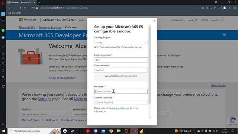Click the site security padlock icon

pos(37,8)
